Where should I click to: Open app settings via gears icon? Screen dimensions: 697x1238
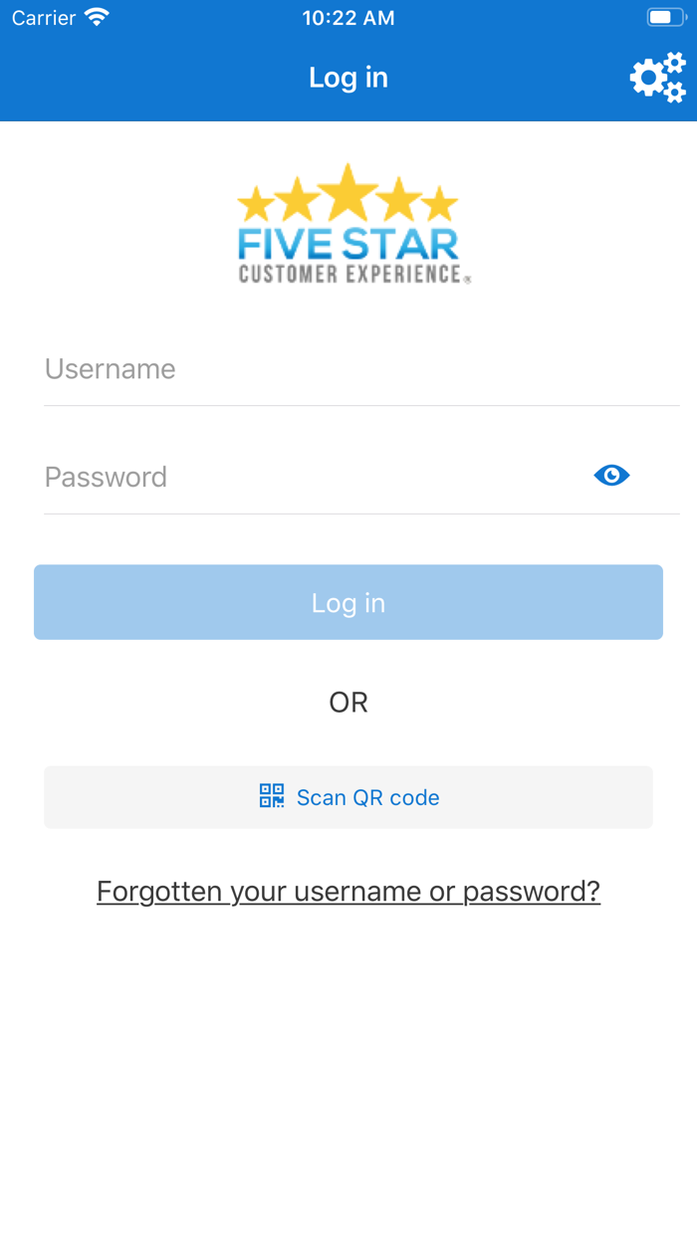pos(658,78)
